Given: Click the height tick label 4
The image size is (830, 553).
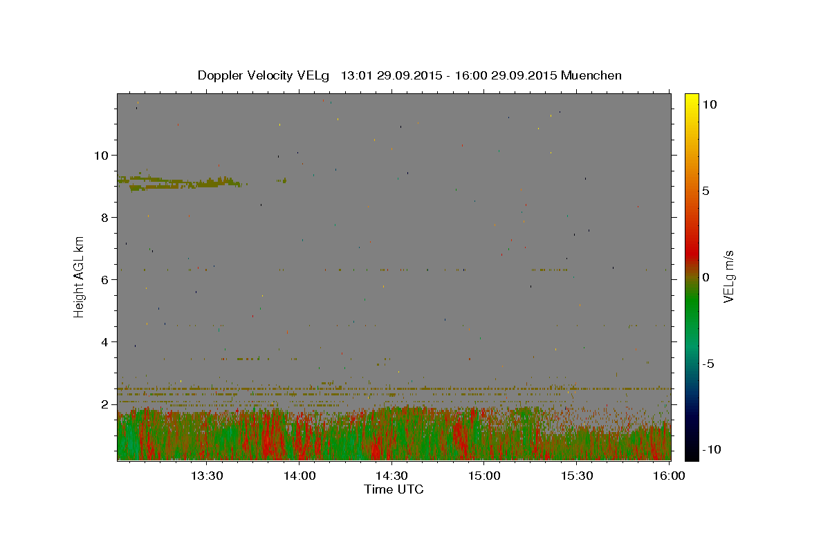Looking at the screenshot, I should (x=105, y=342).
